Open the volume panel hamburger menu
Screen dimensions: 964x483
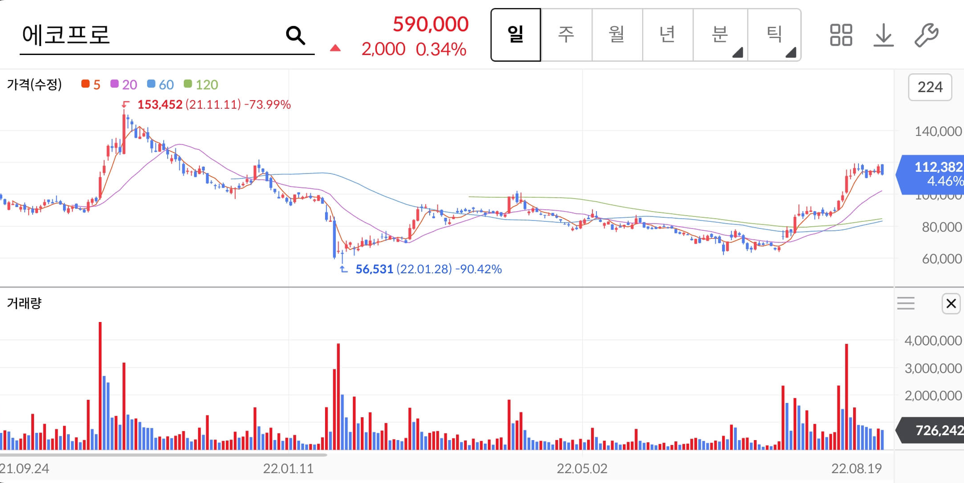click(x=905, y=303)
